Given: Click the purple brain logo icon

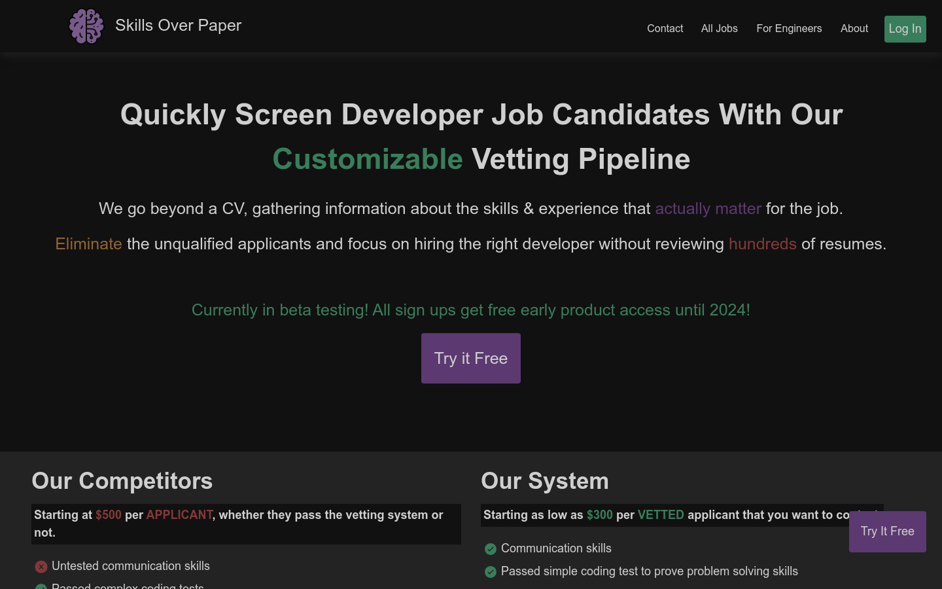Looking at the screenshot, I should point(86,26).
